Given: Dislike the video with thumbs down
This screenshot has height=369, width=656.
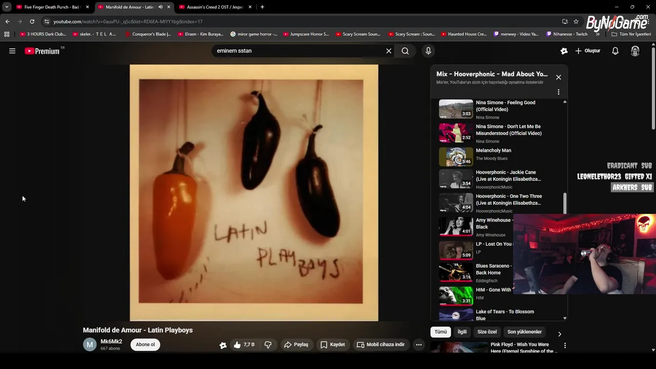Looking at the screenshot, I should pyautogui.click(x=268, y=345).
